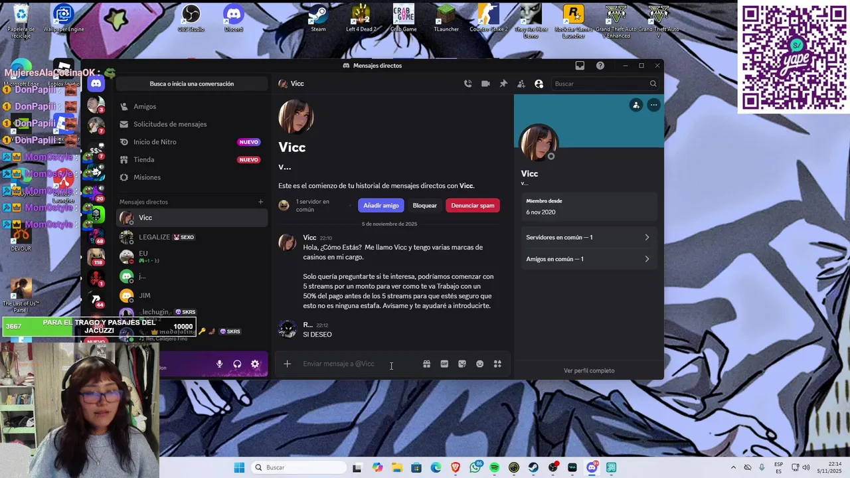Click 'Ver perfil completo' link

(589, 370)
